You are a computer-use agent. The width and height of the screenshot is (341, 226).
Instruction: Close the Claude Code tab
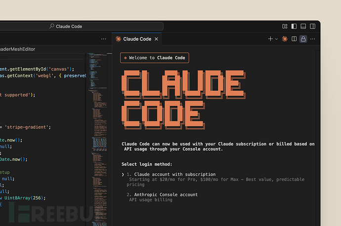156,39
